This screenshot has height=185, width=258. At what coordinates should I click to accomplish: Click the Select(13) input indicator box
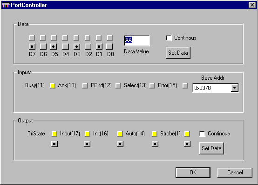coord(152,85)
